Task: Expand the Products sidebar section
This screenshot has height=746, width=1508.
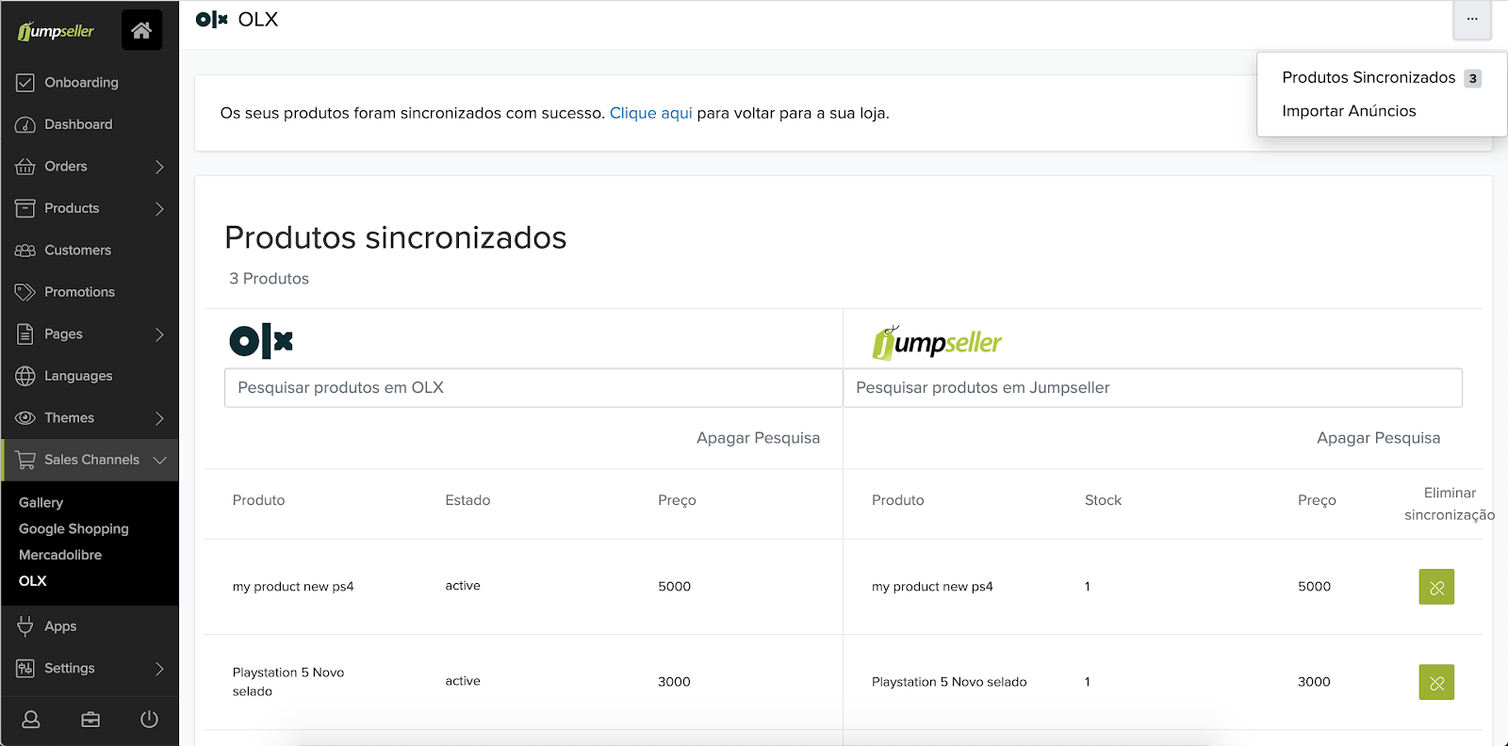Action: 159,208
